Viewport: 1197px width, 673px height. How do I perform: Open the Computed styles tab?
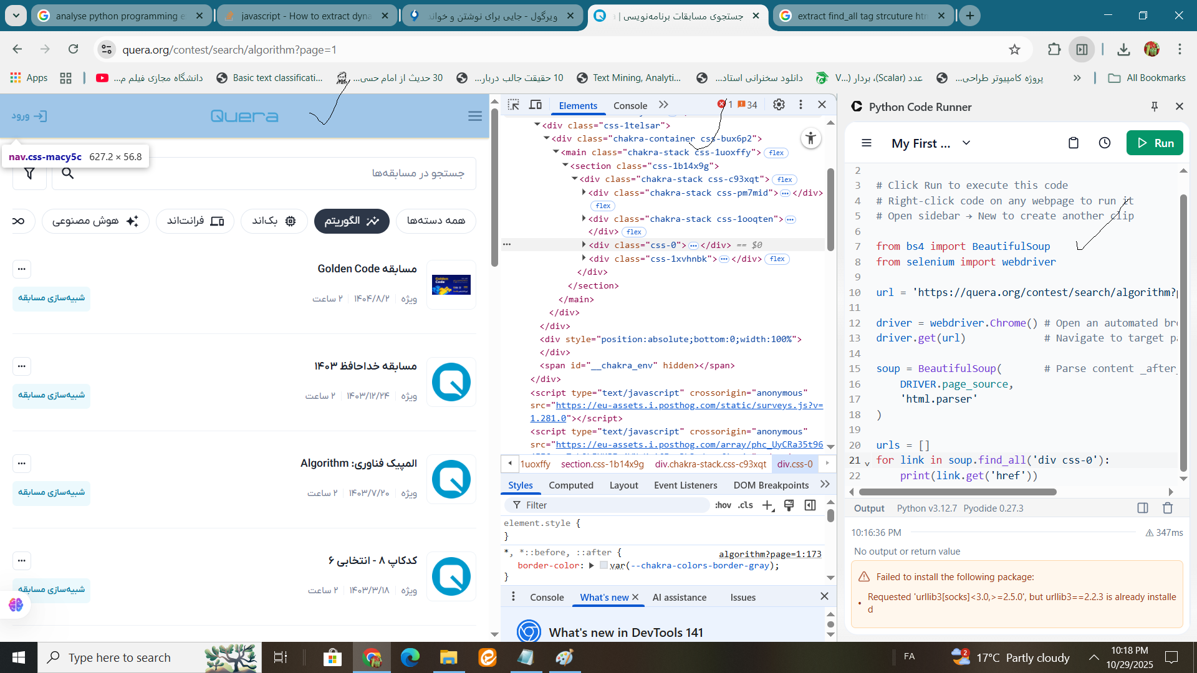(x=570, y=485)
